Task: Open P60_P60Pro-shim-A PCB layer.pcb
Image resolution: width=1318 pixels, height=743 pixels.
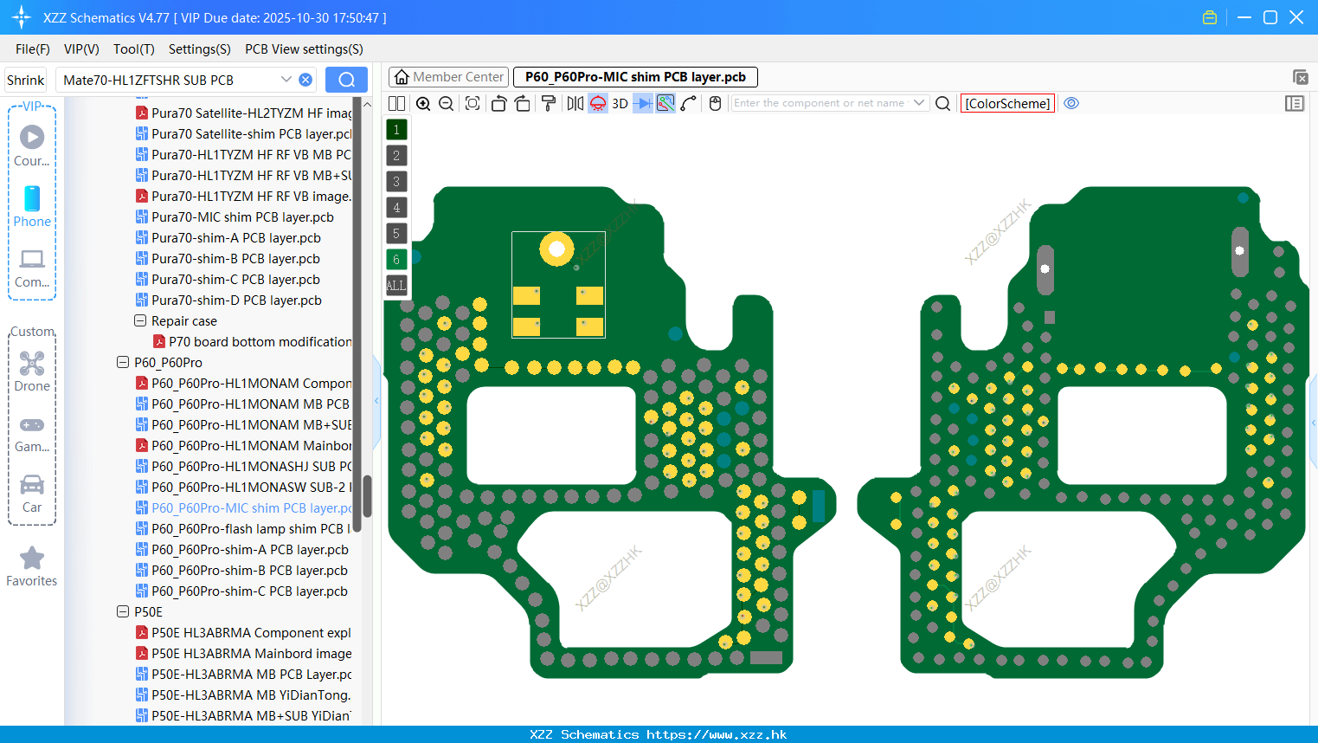Action: [x=242, y=549]
